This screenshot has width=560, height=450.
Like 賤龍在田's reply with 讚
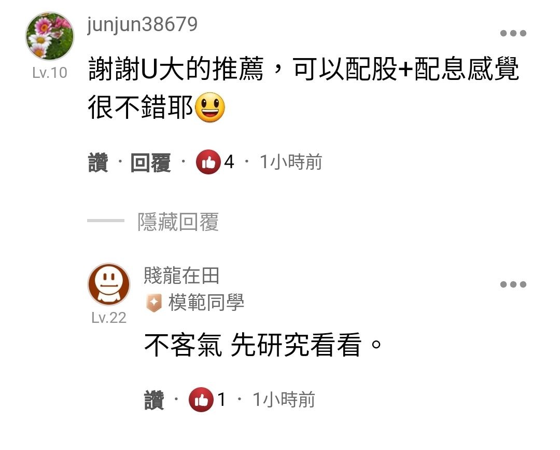pos(155,400)
